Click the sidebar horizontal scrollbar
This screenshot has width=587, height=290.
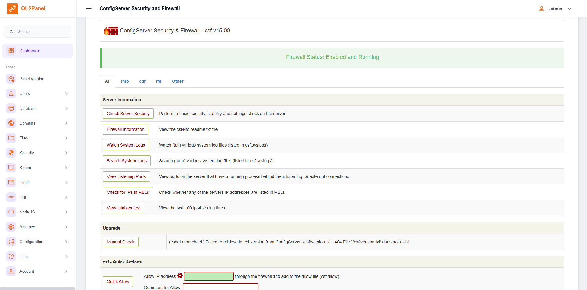pyautogui.click(x=38, y=288)
